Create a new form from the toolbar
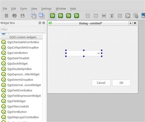 [x=6, y=16]
